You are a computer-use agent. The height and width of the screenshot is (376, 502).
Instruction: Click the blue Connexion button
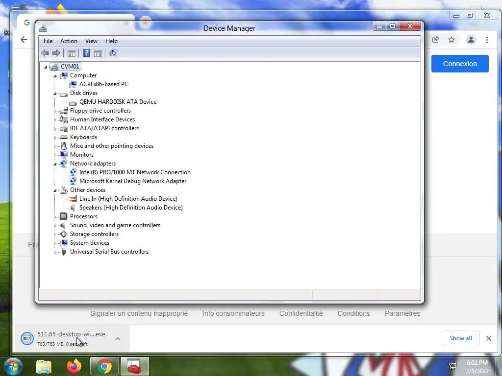point(460,64)
